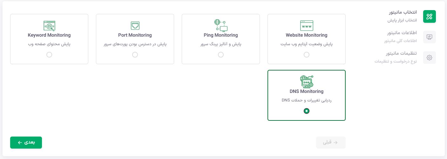This screenshot has height=159, width=447.
Task: Click the selected DNS Monitoring radio button
Action: click(x=307, y=111)
